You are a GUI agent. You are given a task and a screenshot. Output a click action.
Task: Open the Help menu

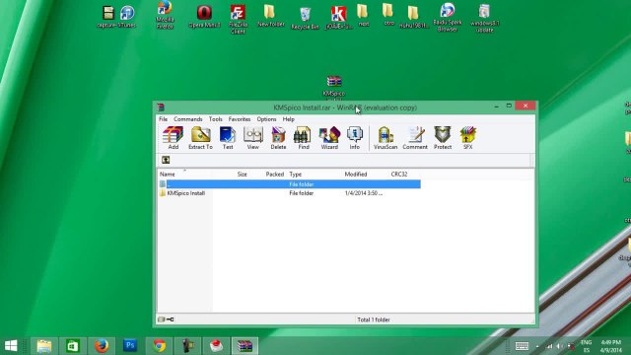288,119
